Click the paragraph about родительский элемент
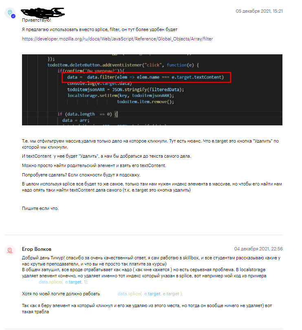Viewport: 302px width, 330px height. click(x=94, y=166)
